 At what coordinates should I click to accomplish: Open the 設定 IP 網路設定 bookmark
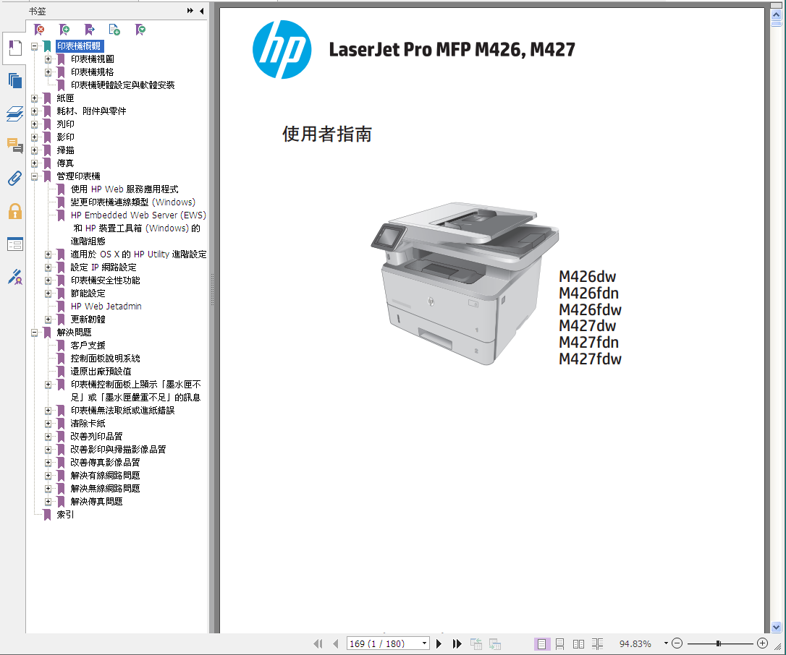click(x=103, y=267)
